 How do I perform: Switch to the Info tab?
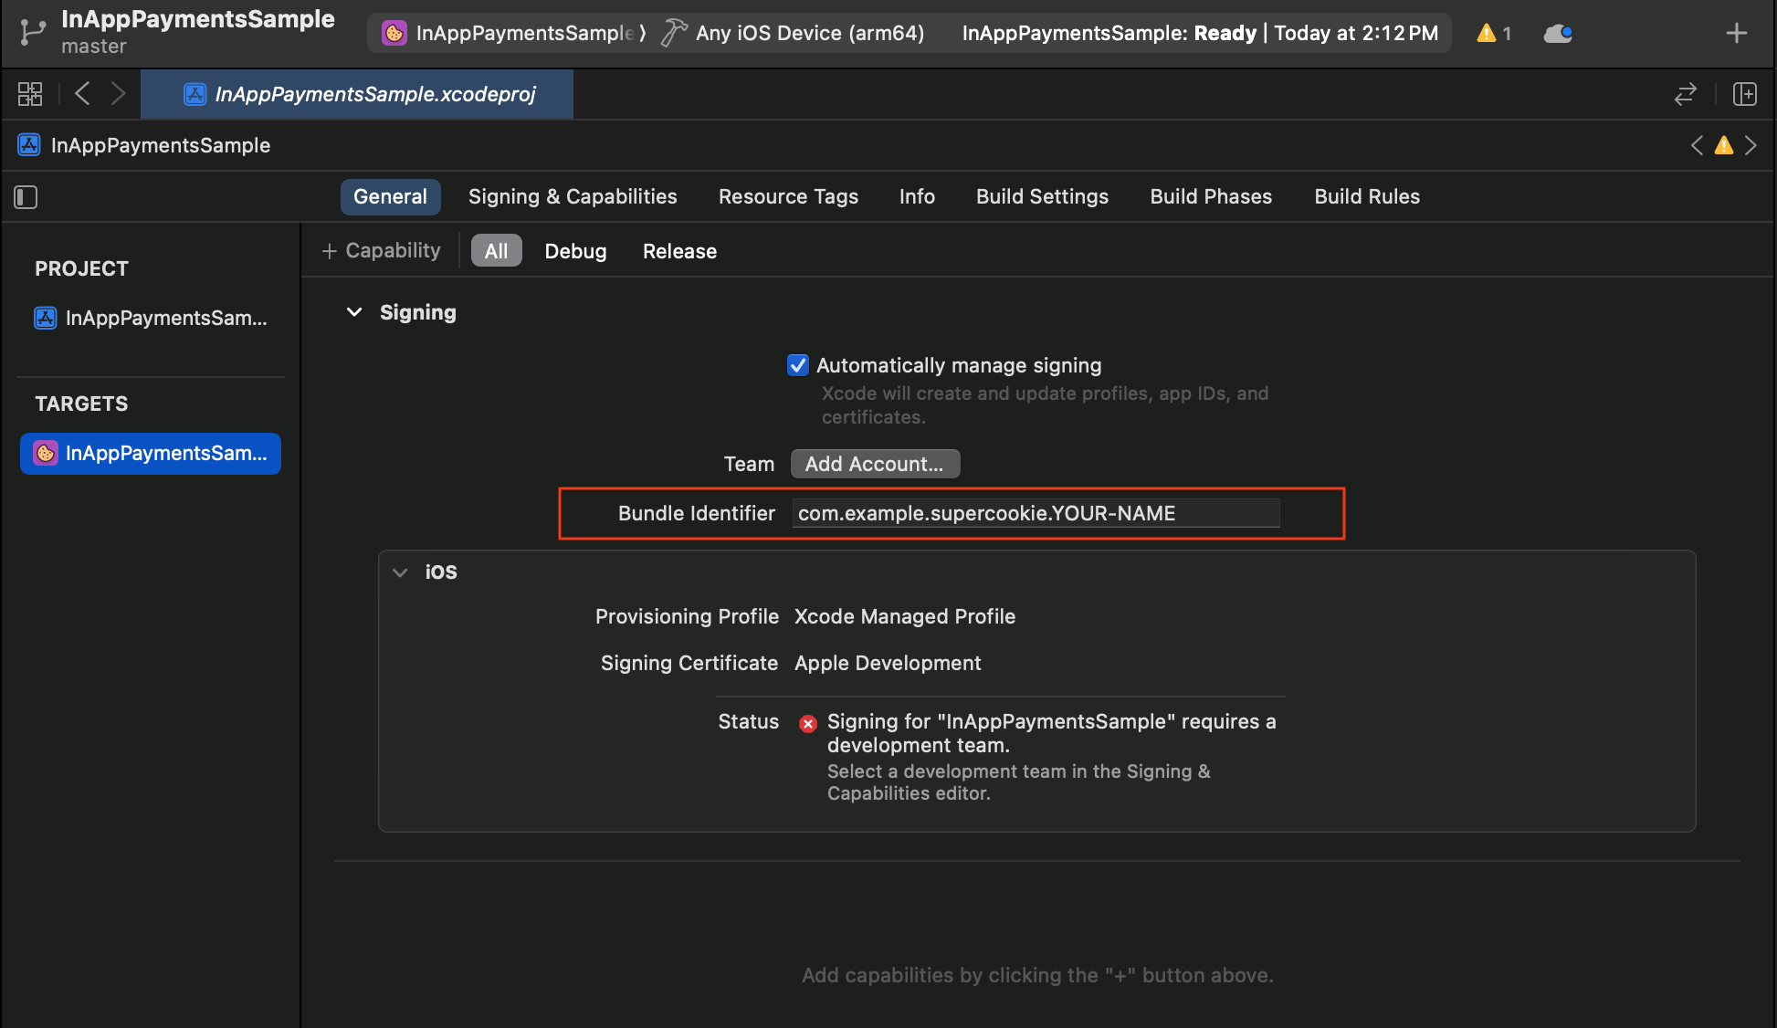pyautogui.click(x=917, y=197)
